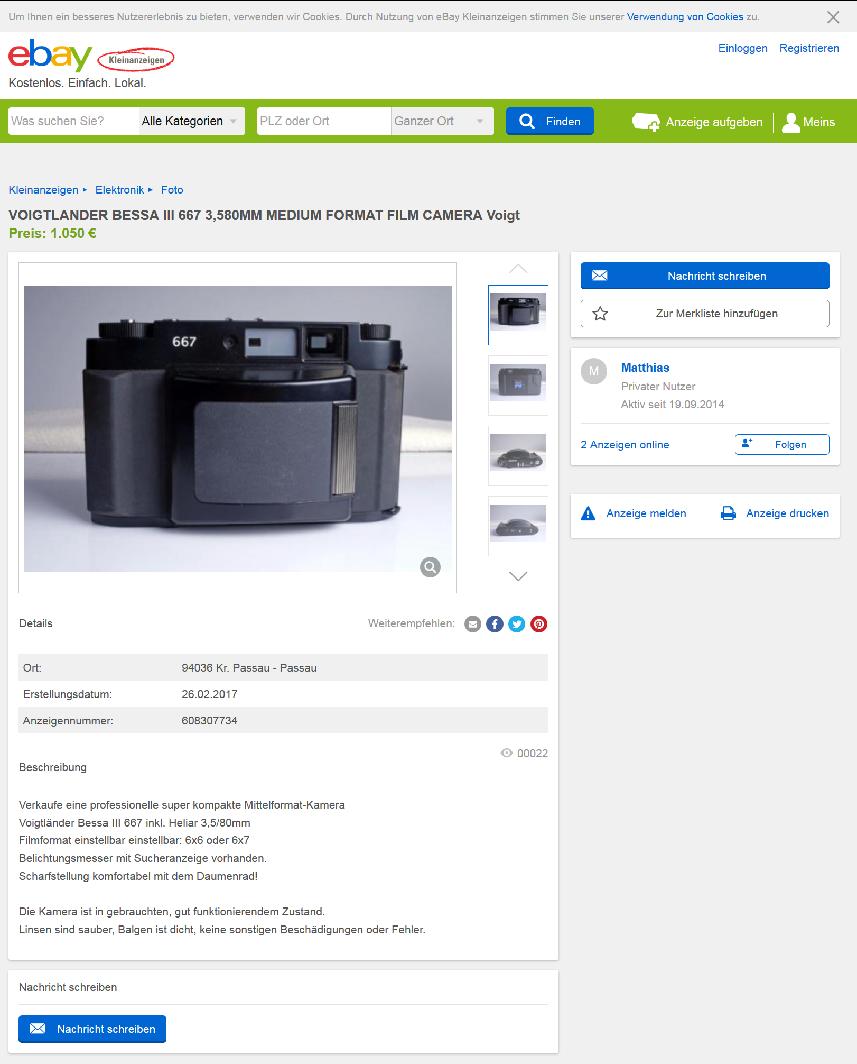The width and height of the screenshot is (857, 1064).
Task: Click the listing title 'VOIGTLANDER BESSA III 667'
Action: (x=264, y=215)
